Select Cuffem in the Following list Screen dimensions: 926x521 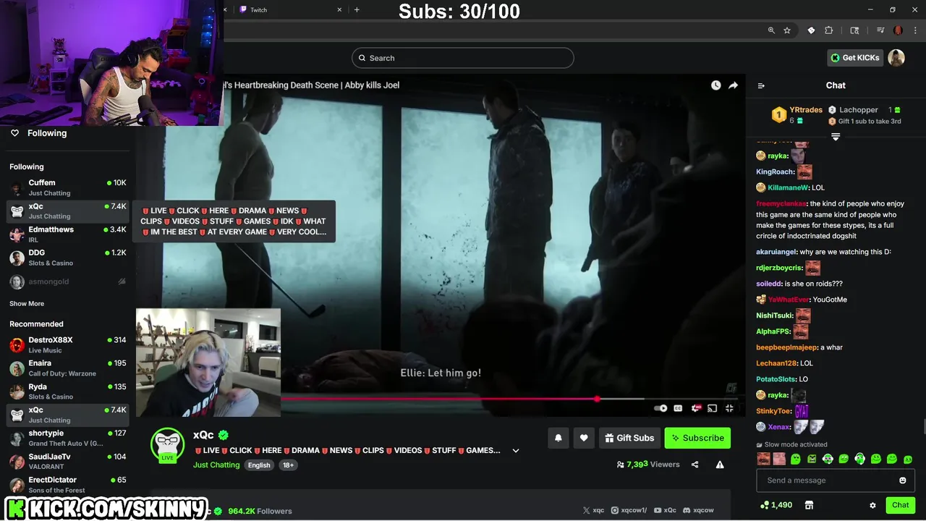68,188
